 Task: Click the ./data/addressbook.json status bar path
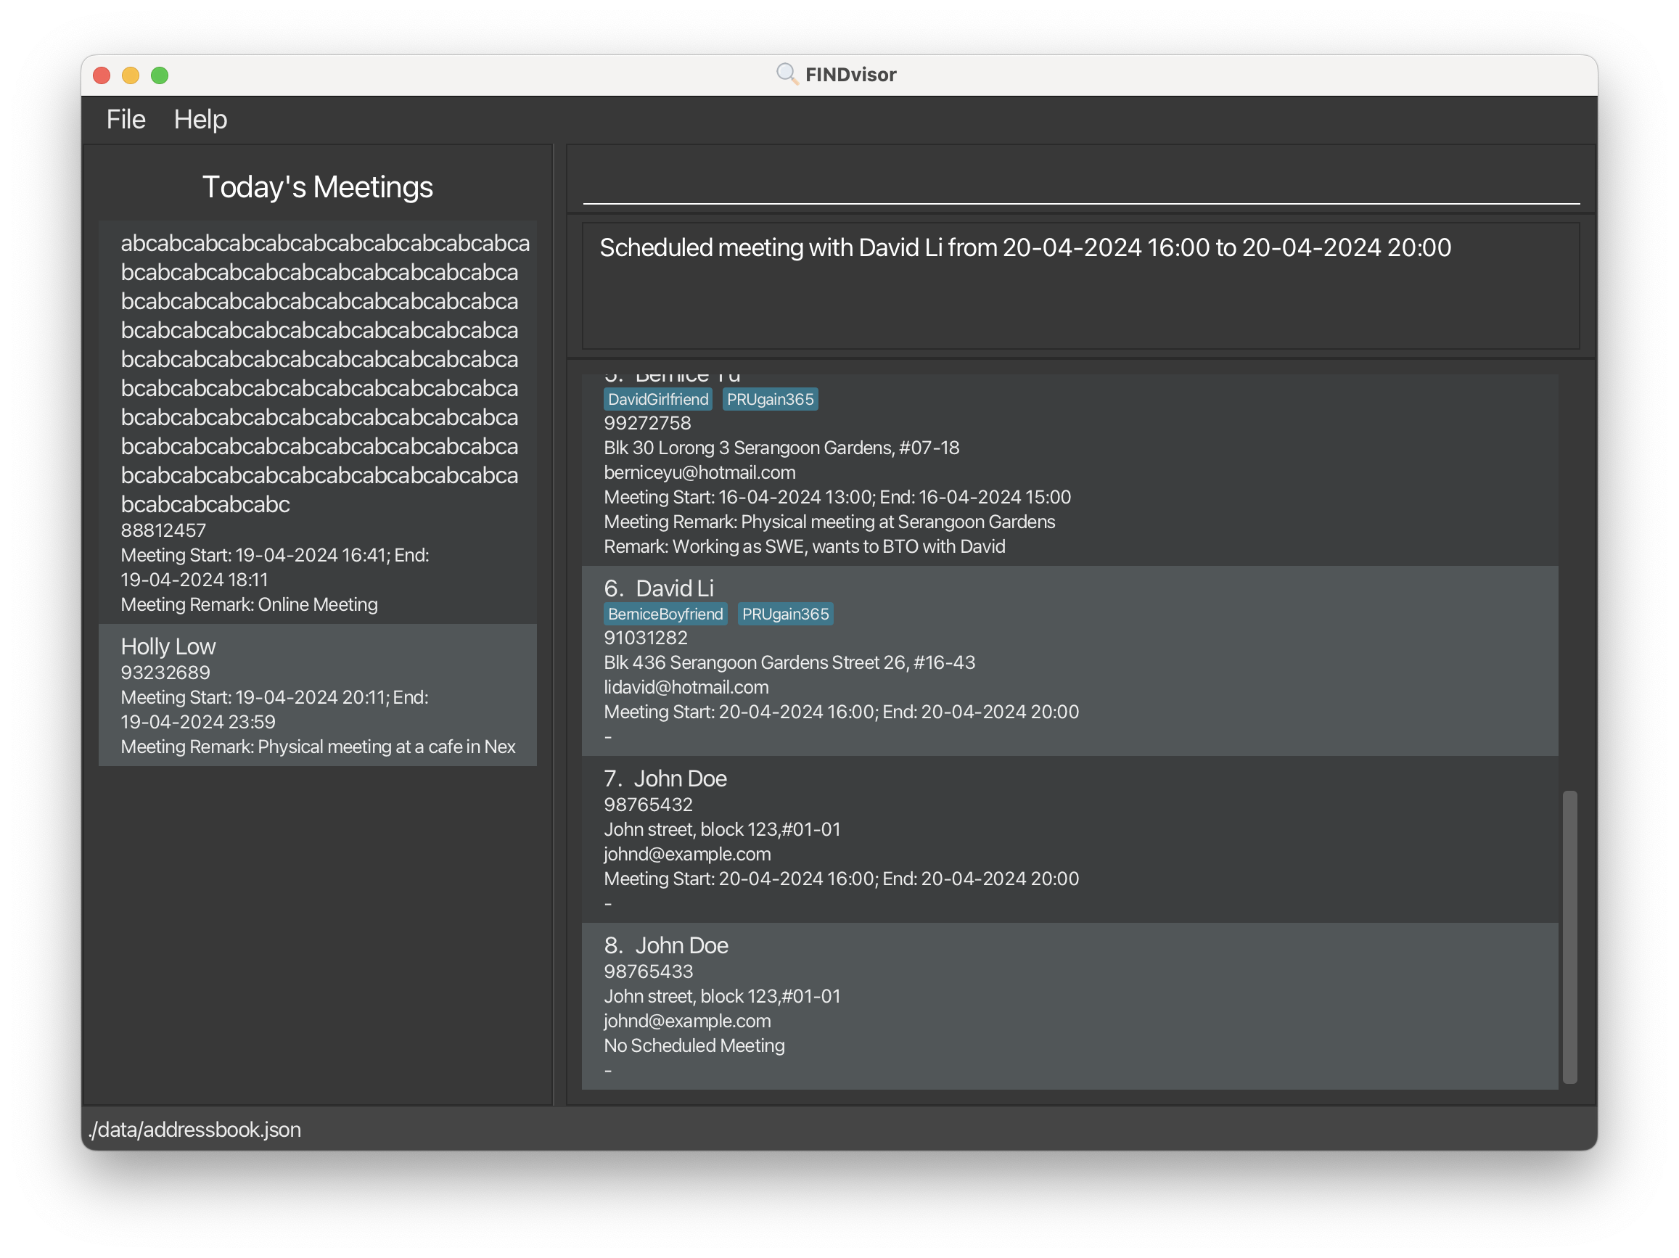tap(195, 1129)
